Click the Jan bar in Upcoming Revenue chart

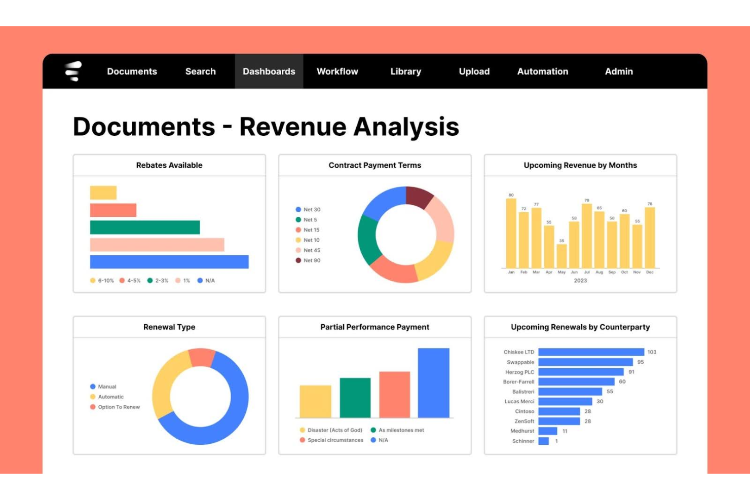point(510,233)
